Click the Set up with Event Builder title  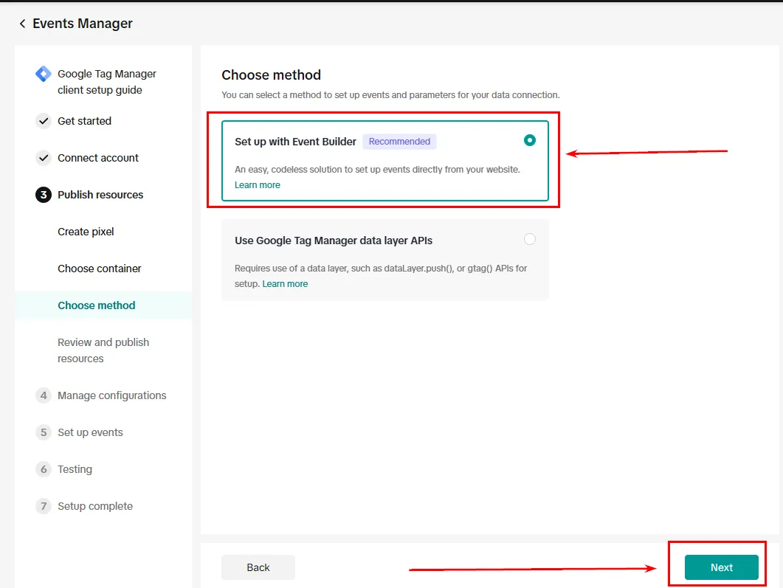[x=296, y=142]
